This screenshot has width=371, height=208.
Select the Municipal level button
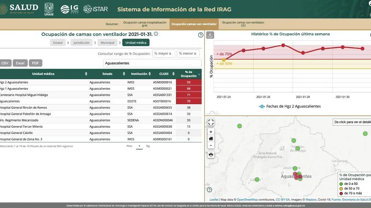[x=107, y=43]
